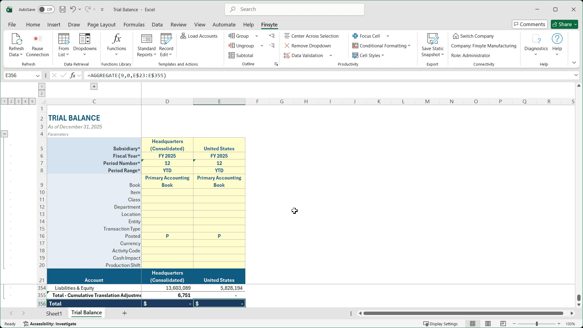Screen dimensions: 583x328
Task: Open the File menu
Action: pos(12,25)
